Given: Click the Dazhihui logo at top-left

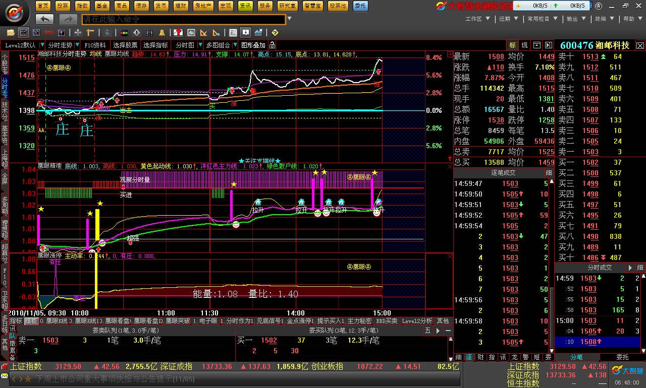Looking at the screenshot, I should click(16, 12).
